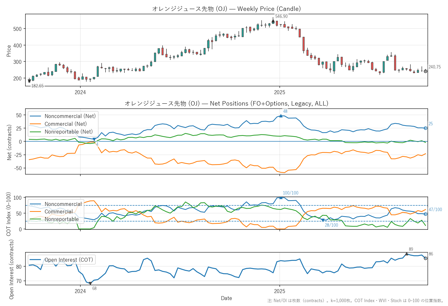Click the Open Interest (COT) legend label
This screenshot has height=306, width=448.
(x=69, y=260)
